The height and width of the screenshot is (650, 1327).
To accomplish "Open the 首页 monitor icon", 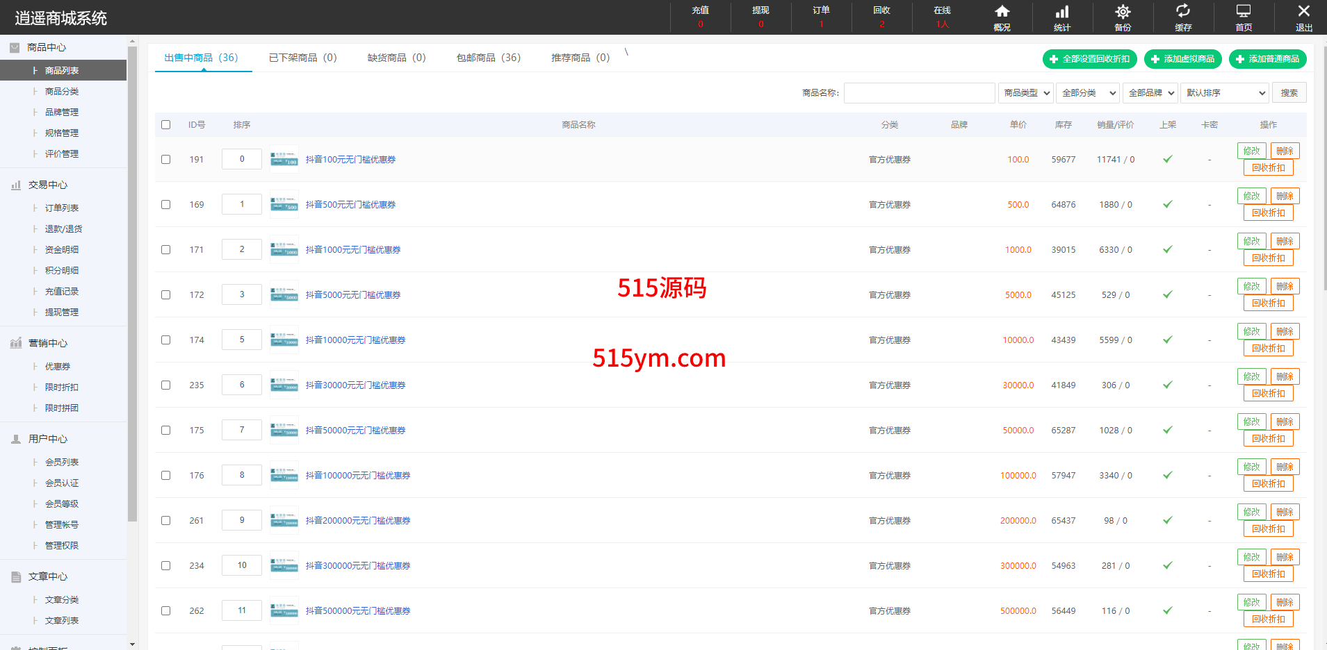I will (x=1244, y=12).
